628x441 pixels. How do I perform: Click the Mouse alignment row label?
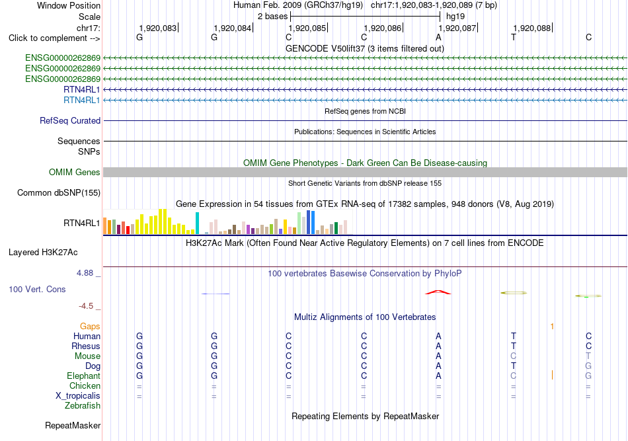pos(87,356)
